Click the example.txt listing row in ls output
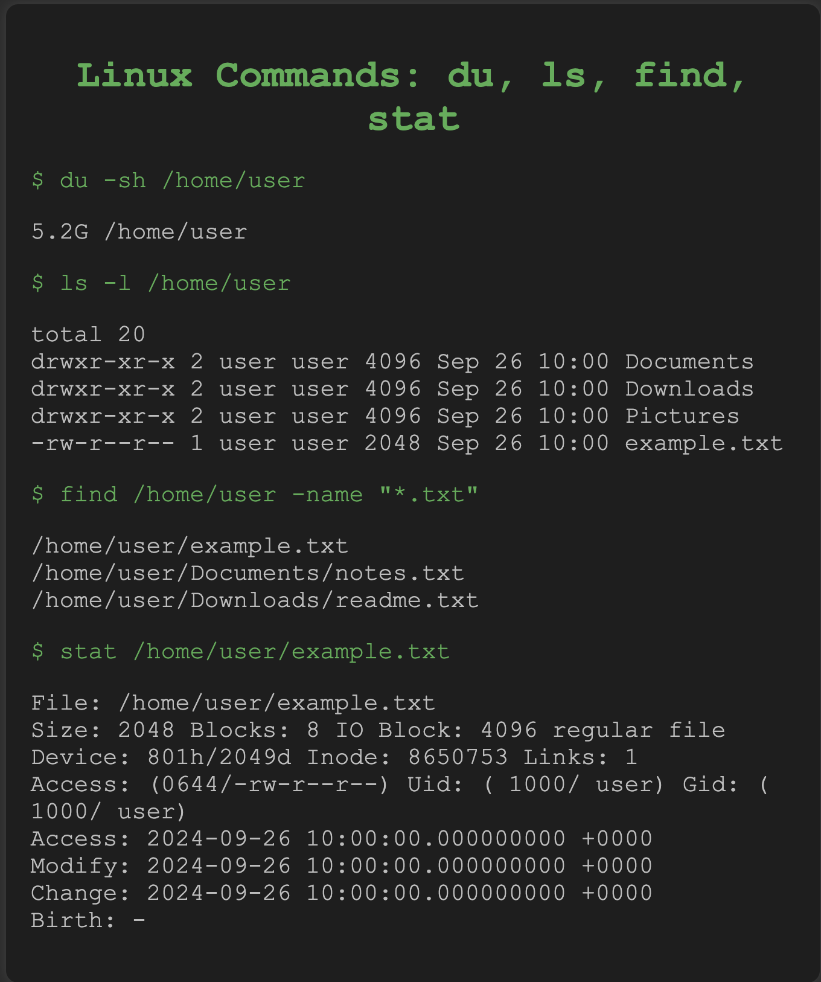The height and width of the screenshot is (982, 821). tap(407, 443)
